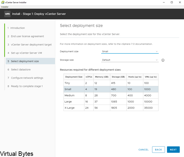Click the vSphere 7.0 documentation info text
Image resolution: width=184 pixels, height=157 pixels.
coord(106,44)
